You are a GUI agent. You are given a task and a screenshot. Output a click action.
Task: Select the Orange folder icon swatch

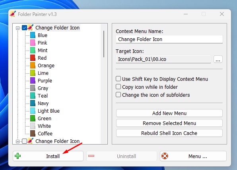[33, 65]
